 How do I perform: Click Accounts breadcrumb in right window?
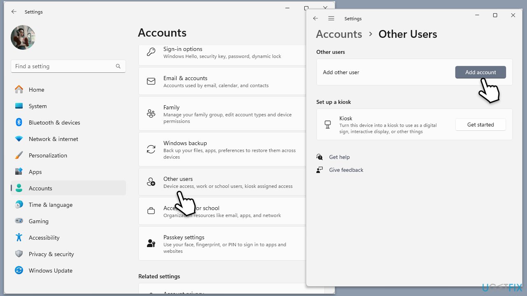click(x=339, y=34)
